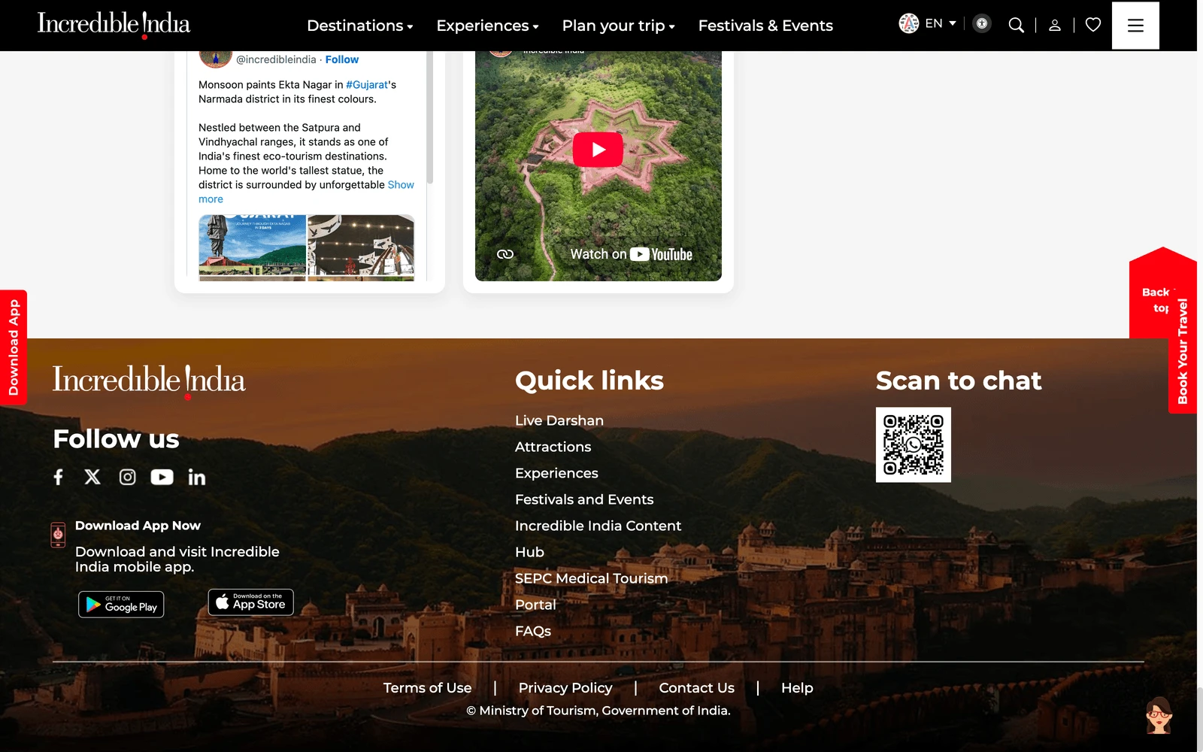Click Watch on YouTube link

point(631,254)
